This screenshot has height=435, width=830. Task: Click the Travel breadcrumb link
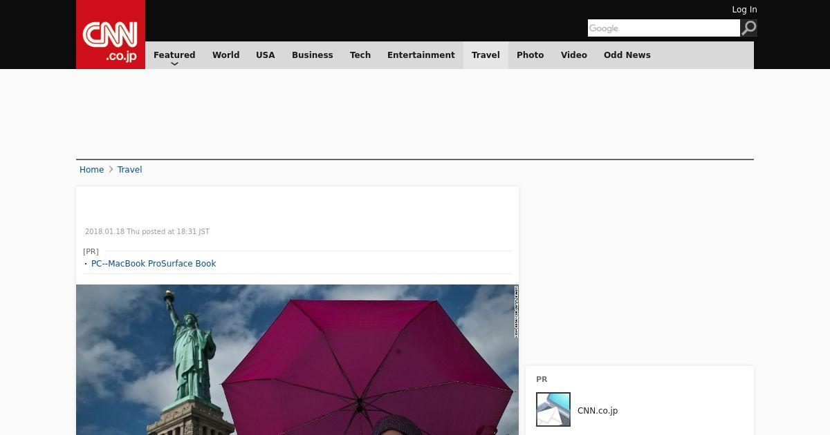129,170
